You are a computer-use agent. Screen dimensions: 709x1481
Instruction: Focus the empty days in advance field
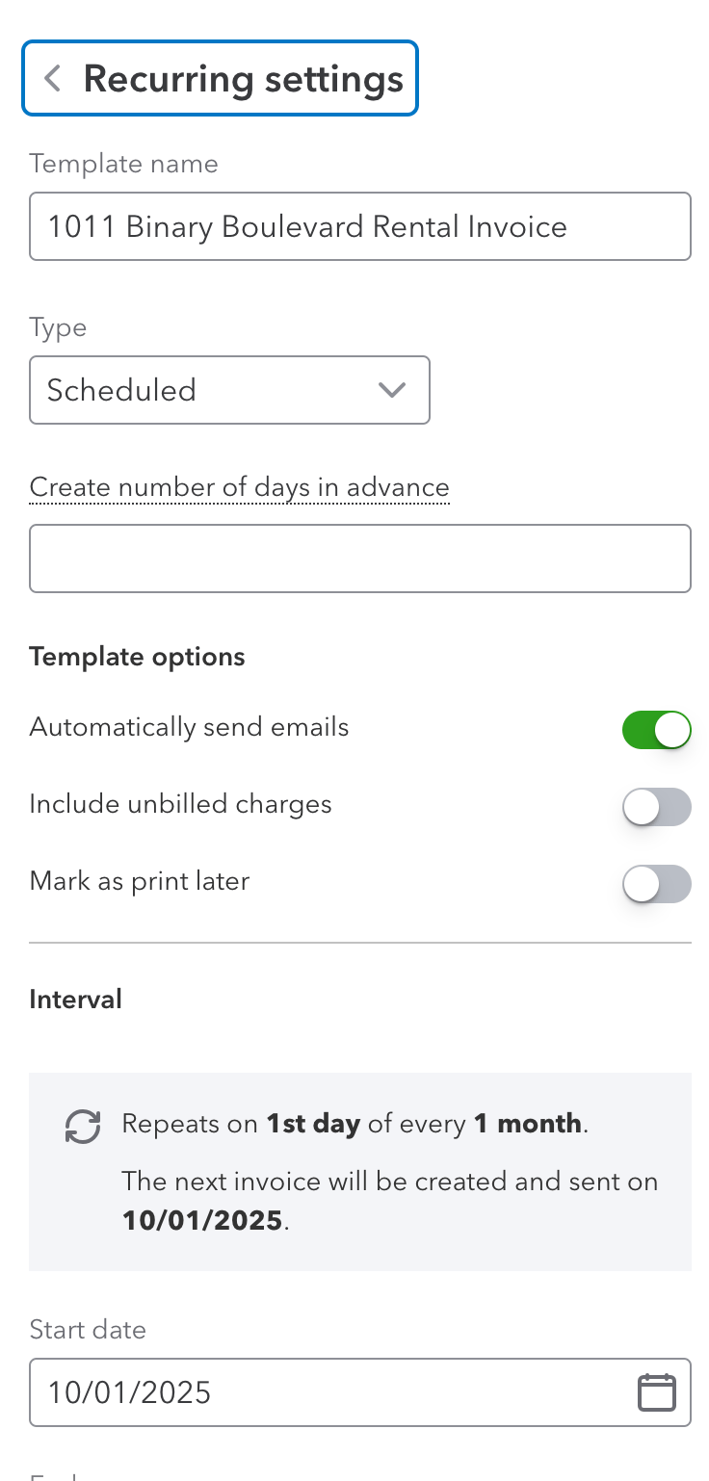(x=359, y=559)
